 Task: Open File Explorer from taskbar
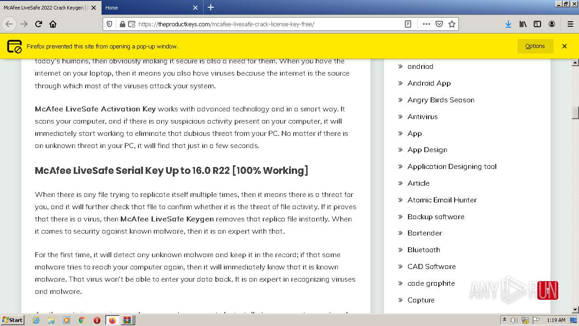(51, 320)
